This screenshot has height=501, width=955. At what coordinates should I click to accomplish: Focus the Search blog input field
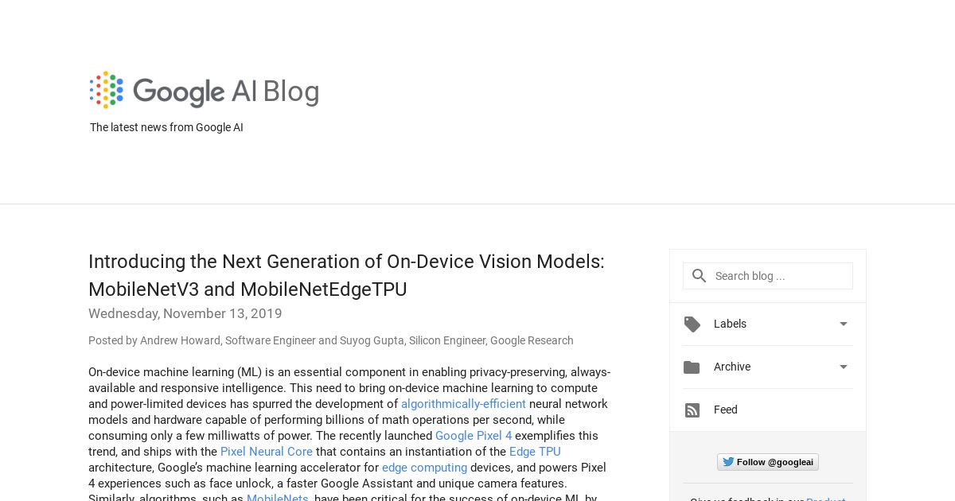coord(768,276)
